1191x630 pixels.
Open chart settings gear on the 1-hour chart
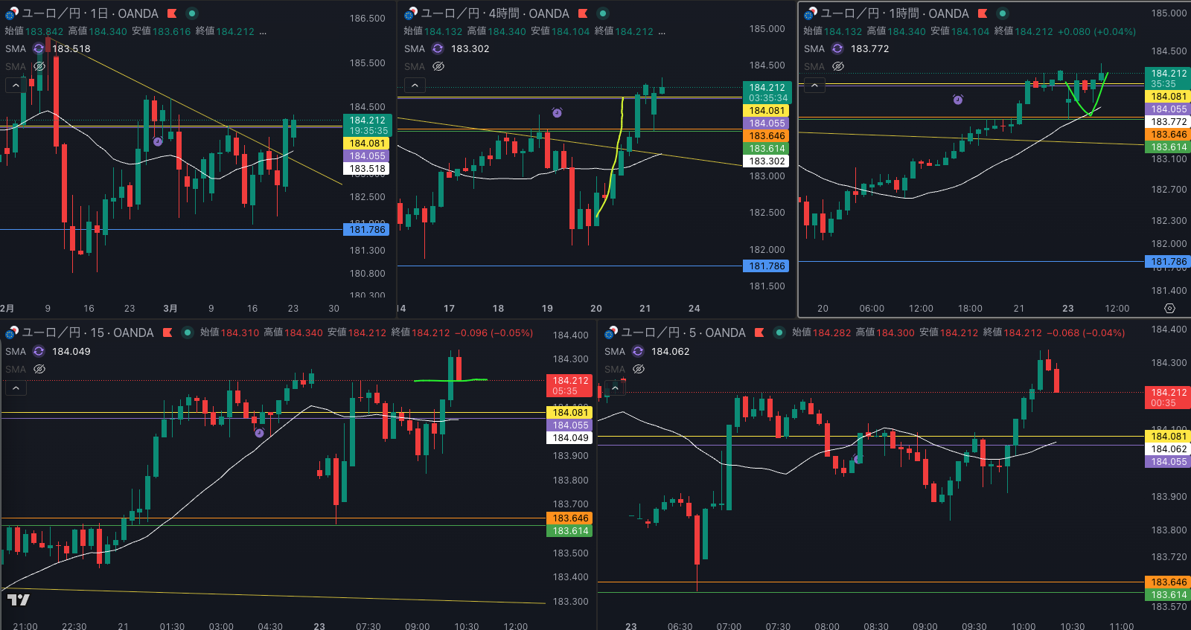[x=1169, y=308]
